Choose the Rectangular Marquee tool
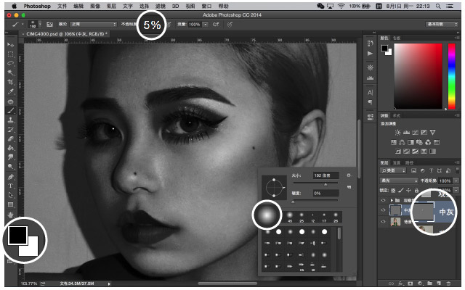The image size is (465, 290). tap(11, 53)
